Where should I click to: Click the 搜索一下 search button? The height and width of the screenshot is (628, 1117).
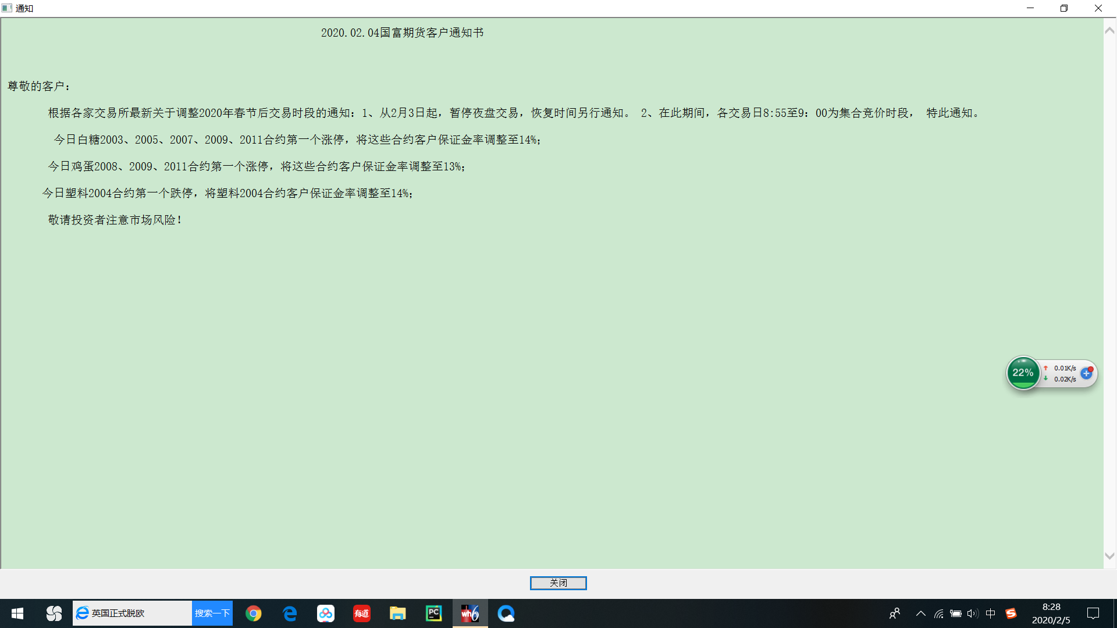(211, 613)
